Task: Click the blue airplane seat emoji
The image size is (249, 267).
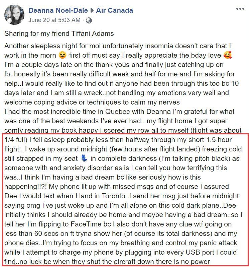Action: tap(84, 158)
